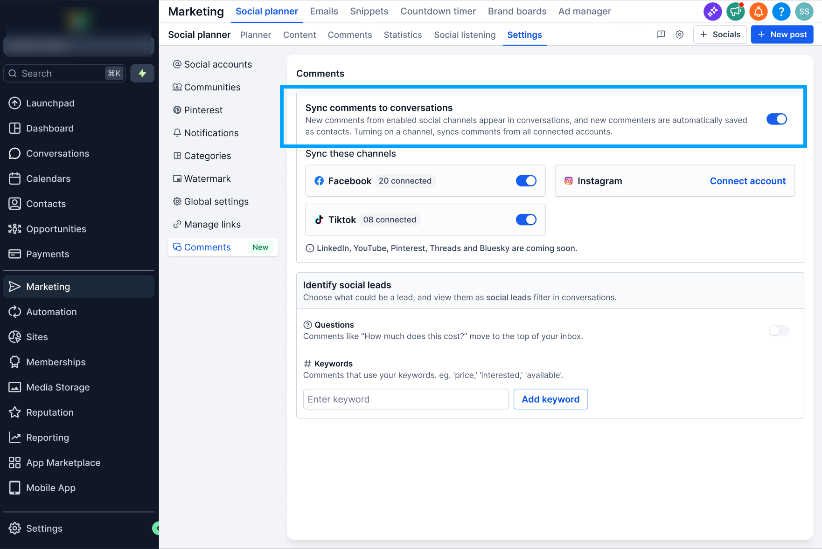Screen dimensions: 822x549
Task: Open Payments in the sidebar
Action: point(79,254)
